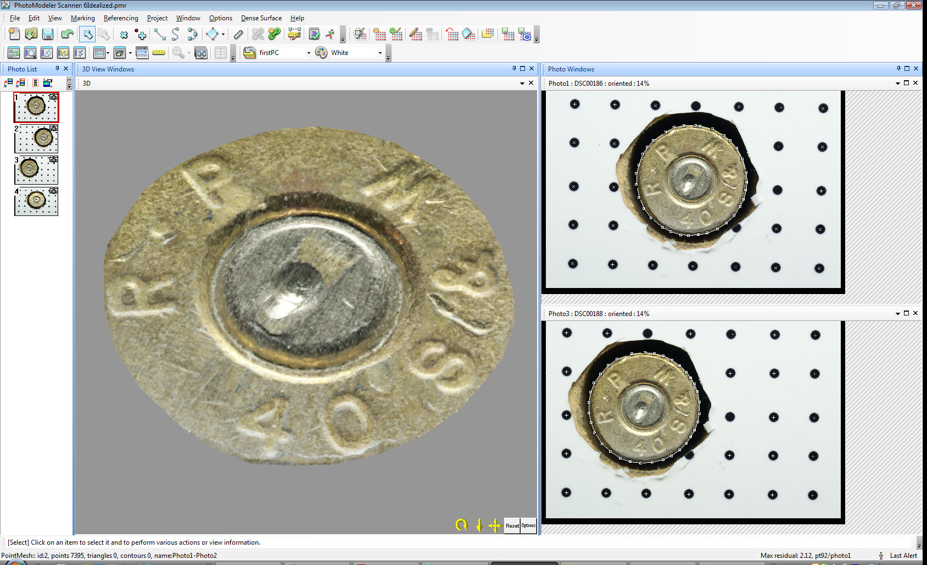
Task: Open the Dense Surface menu
Action: click(261, 18)
